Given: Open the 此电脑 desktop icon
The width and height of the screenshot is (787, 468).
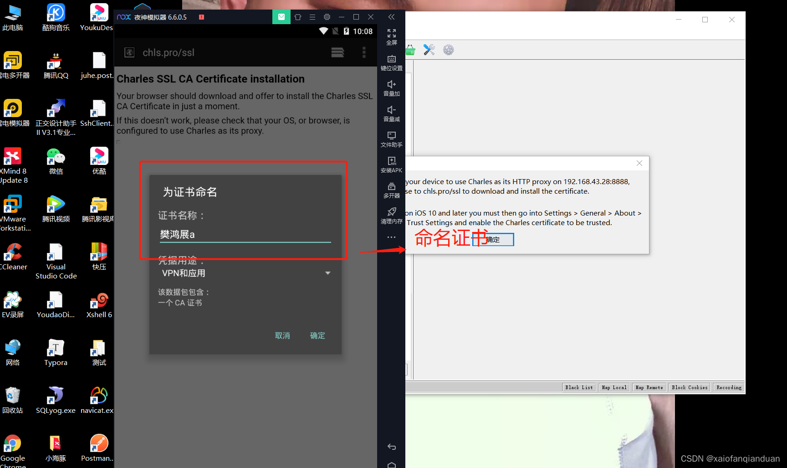Looking at the screenshot, I should coord(13,18).
